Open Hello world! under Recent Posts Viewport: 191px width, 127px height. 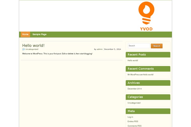[133, 60]
